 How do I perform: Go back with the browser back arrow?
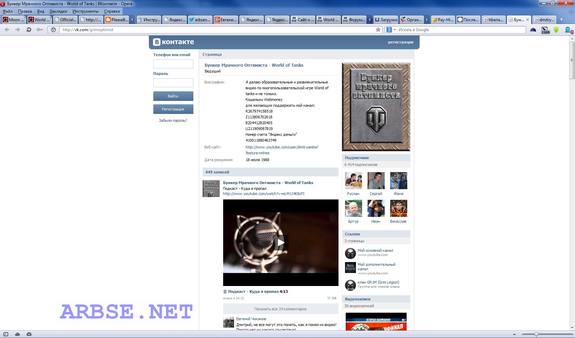[x=7, y=30]
